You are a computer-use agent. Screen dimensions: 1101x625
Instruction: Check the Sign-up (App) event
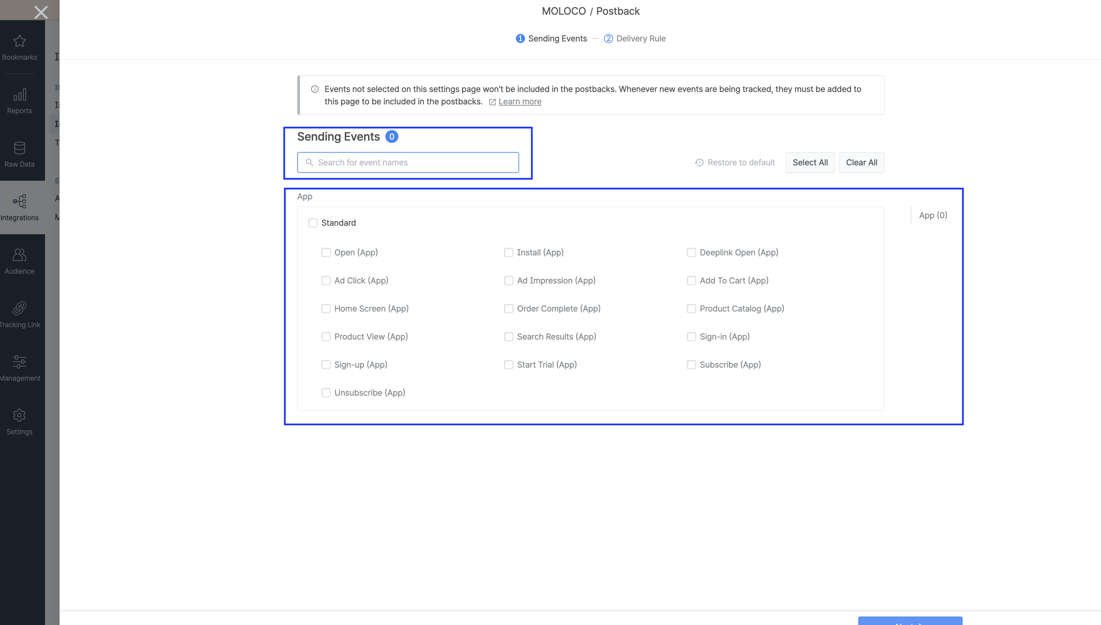click(x=326, y=364)
